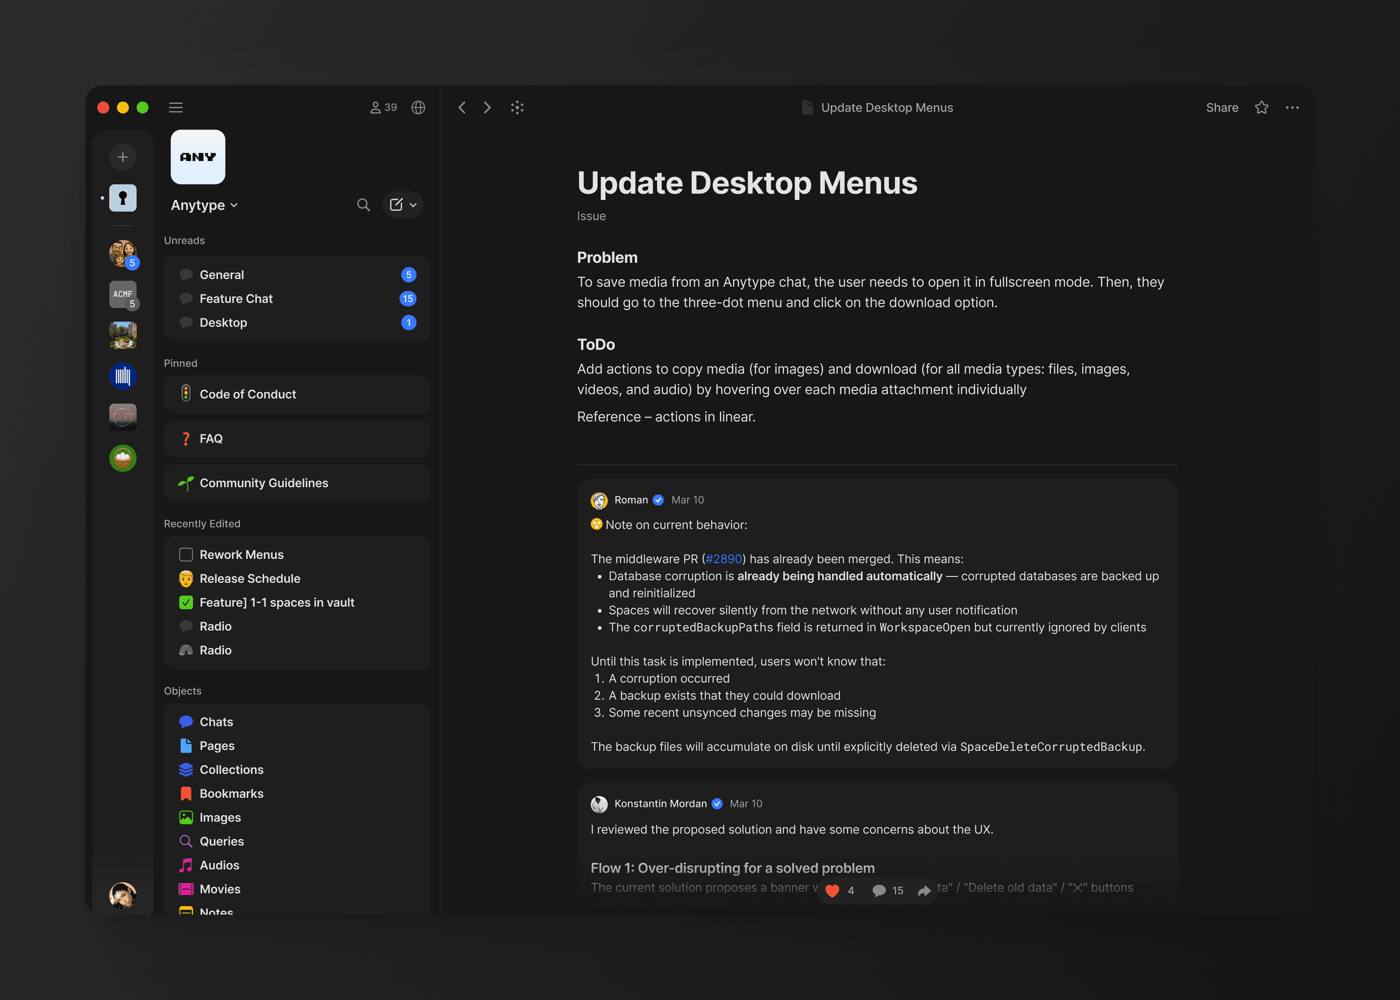Open the graph view dots icon
1400x1000 pixels.
(517, 108)
